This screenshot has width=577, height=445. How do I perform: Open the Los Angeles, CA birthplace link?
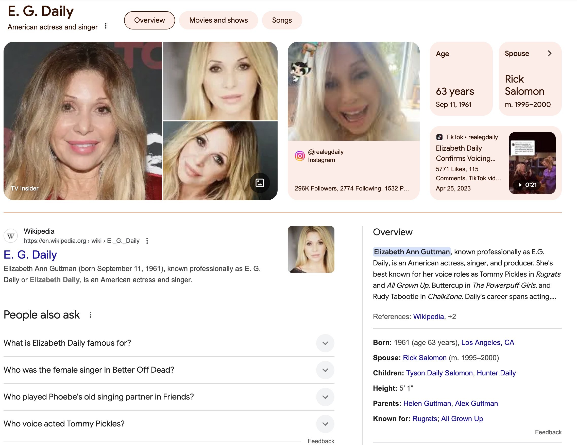pyautogui.click(x=487, y=342)
